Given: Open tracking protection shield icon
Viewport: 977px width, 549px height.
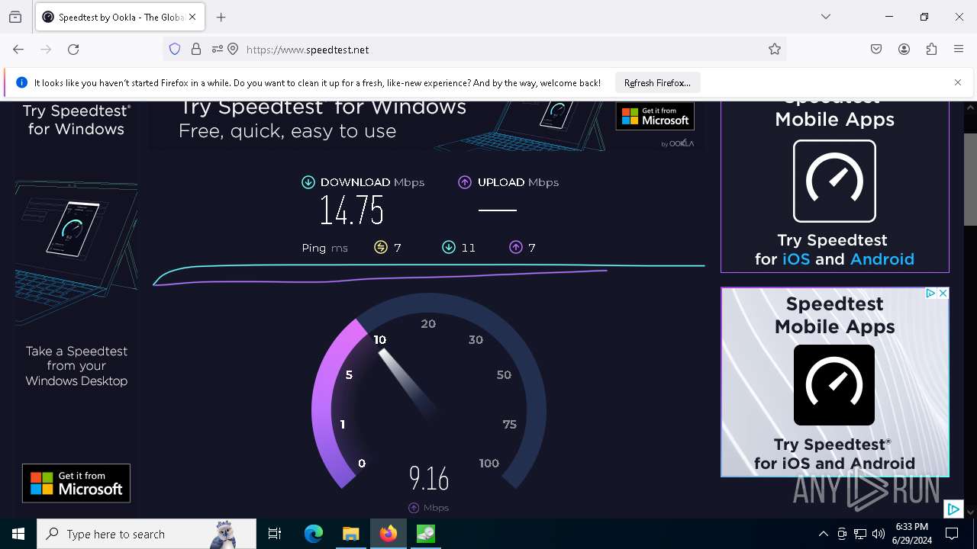Looking at the screenshot, I should 175,50.
